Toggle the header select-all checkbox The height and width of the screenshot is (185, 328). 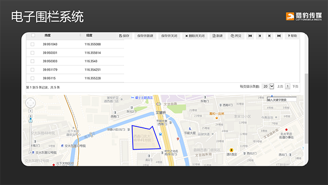click(33, 35)
